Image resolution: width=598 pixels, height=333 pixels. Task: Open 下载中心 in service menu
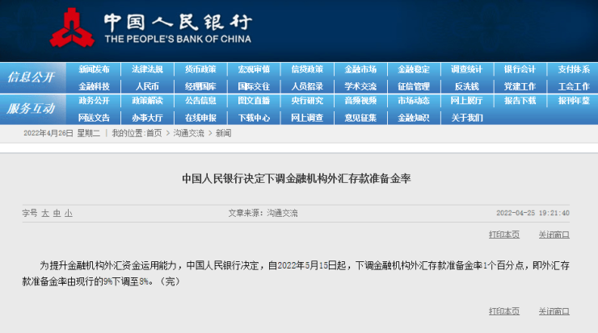(x=254, y=117)
